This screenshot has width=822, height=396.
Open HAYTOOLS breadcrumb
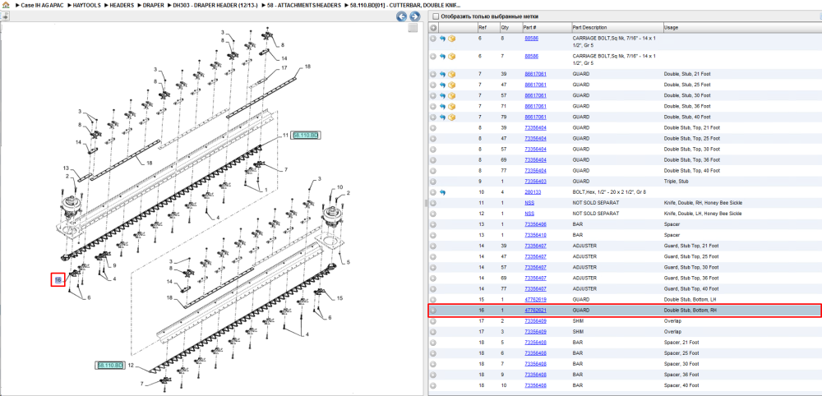pyautogui.click(x=86, y=5)
